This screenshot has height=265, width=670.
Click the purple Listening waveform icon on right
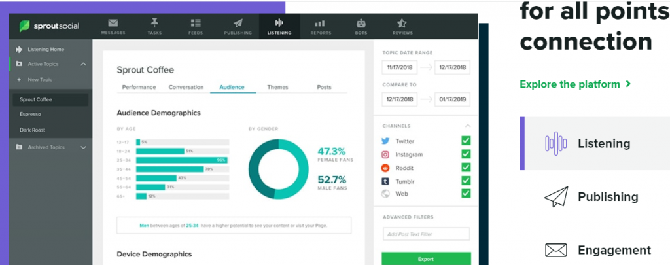(x=556, y=143)
